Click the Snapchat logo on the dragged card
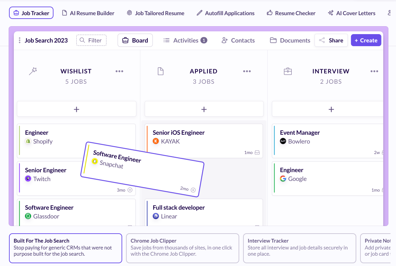 pyautogui.click(x=95, y=161)
